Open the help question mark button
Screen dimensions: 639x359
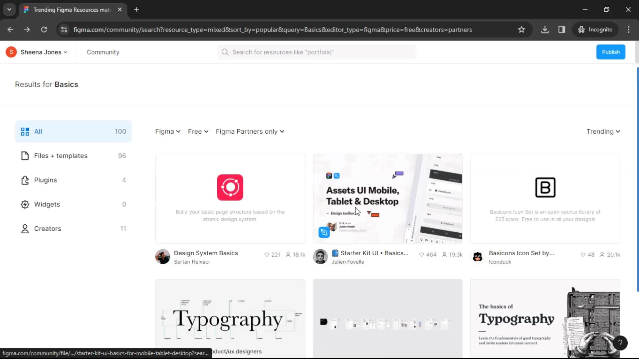click(x=620, y=343)
